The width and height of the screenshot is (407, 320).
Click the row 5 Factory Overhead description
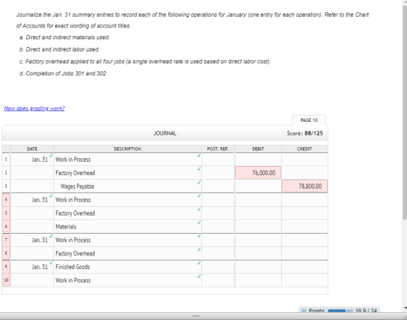coord(127,213)
